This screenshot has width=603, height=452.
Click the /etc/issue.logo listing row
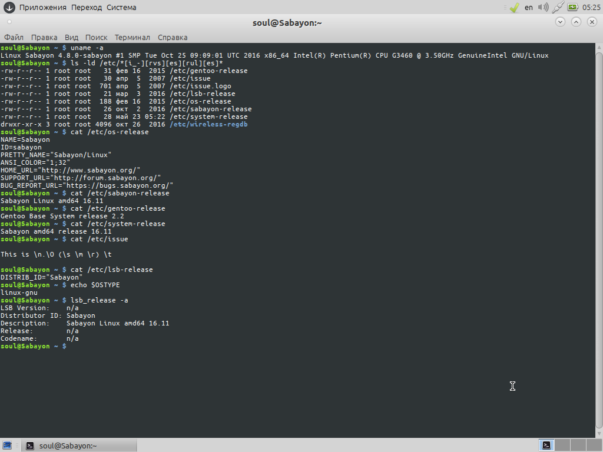click(x=116, y=86)
